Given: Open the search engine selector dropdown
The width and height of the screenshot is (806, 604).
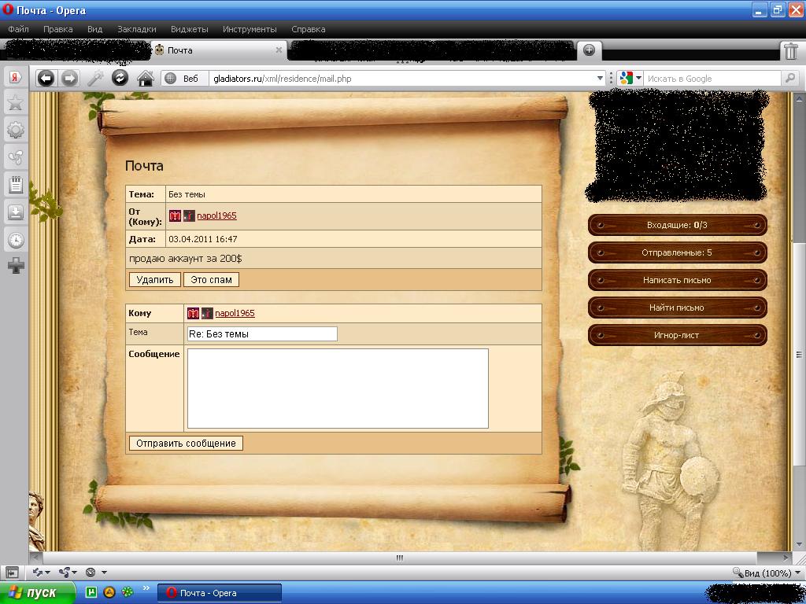Looking at the screenshot, I should point(630,78).
